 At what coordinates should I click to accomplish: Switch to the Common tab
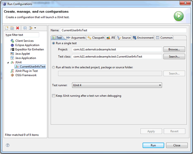tap(164, 38)
